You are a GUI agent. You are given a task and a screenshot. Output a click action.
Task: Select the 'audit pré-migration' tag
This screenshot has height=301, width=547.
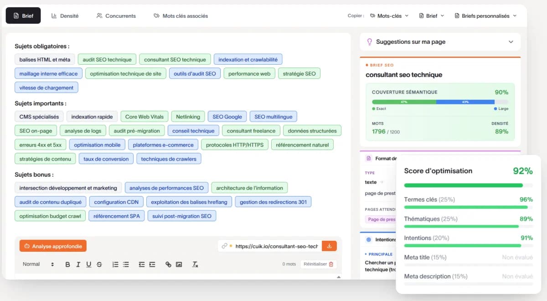(137, 131)
